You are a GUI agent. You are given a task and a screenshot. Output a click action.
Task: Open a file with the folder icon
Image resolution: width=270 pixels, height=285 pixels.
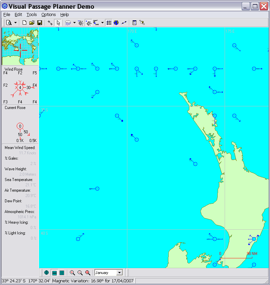[x=32, y=23]
